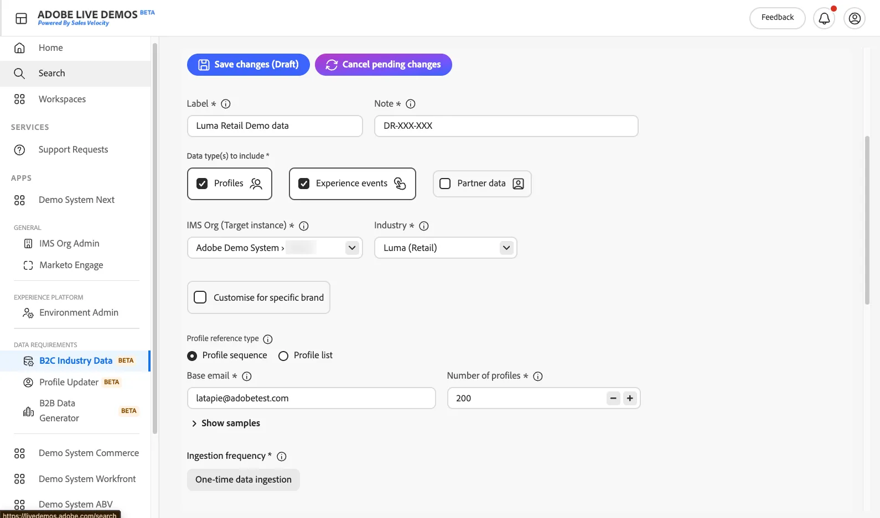Go to Environment Admin

79,313
